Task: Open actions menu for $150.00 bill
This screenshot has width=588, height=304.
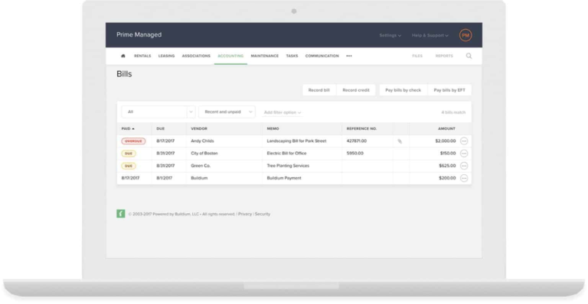Action: click(464, 154)
